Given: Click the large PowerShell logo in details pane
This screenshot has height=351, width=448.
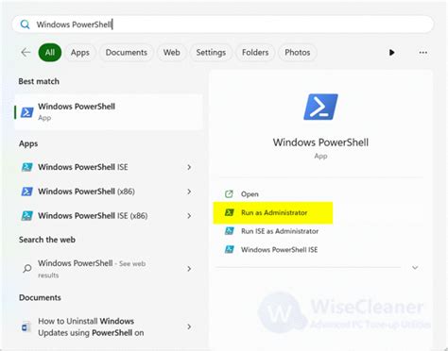Looking at the screenshot, I should (320, 107).
